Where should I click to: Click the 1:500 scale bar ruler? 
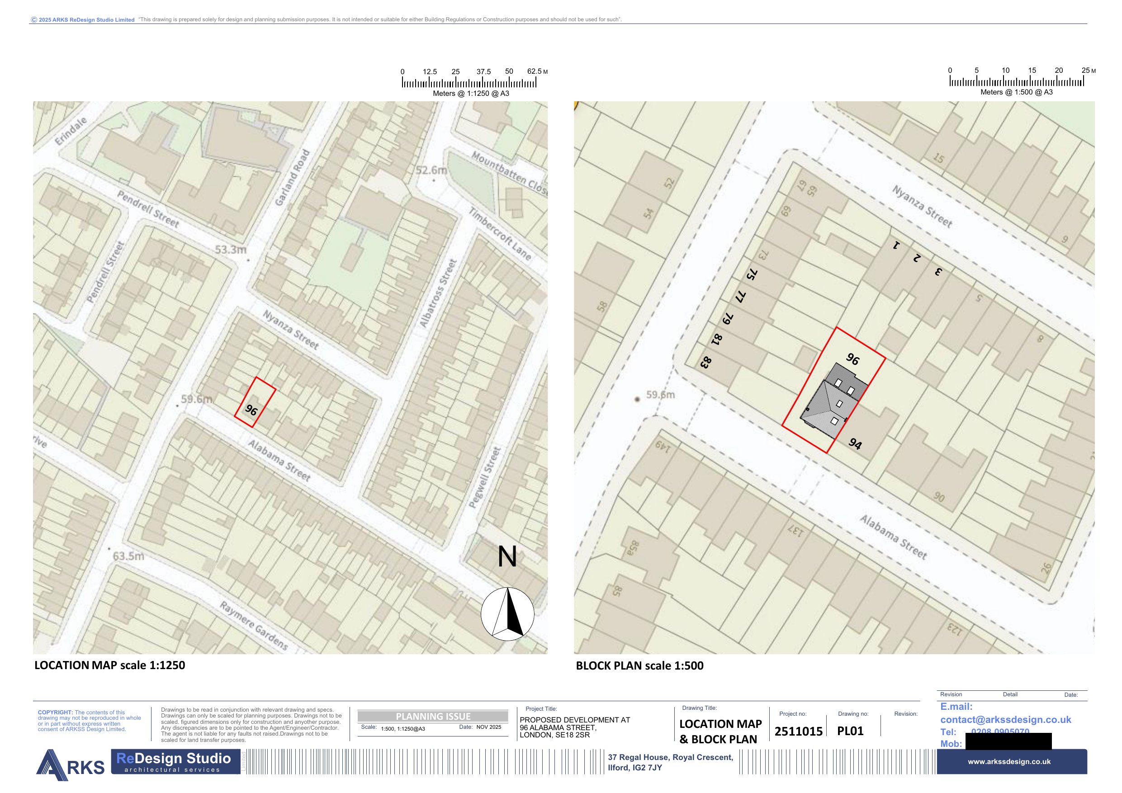pos(1017,81)
